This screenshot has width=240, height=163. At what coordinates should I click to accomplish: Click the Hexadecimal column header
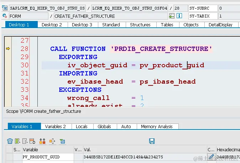pos(228,149)
